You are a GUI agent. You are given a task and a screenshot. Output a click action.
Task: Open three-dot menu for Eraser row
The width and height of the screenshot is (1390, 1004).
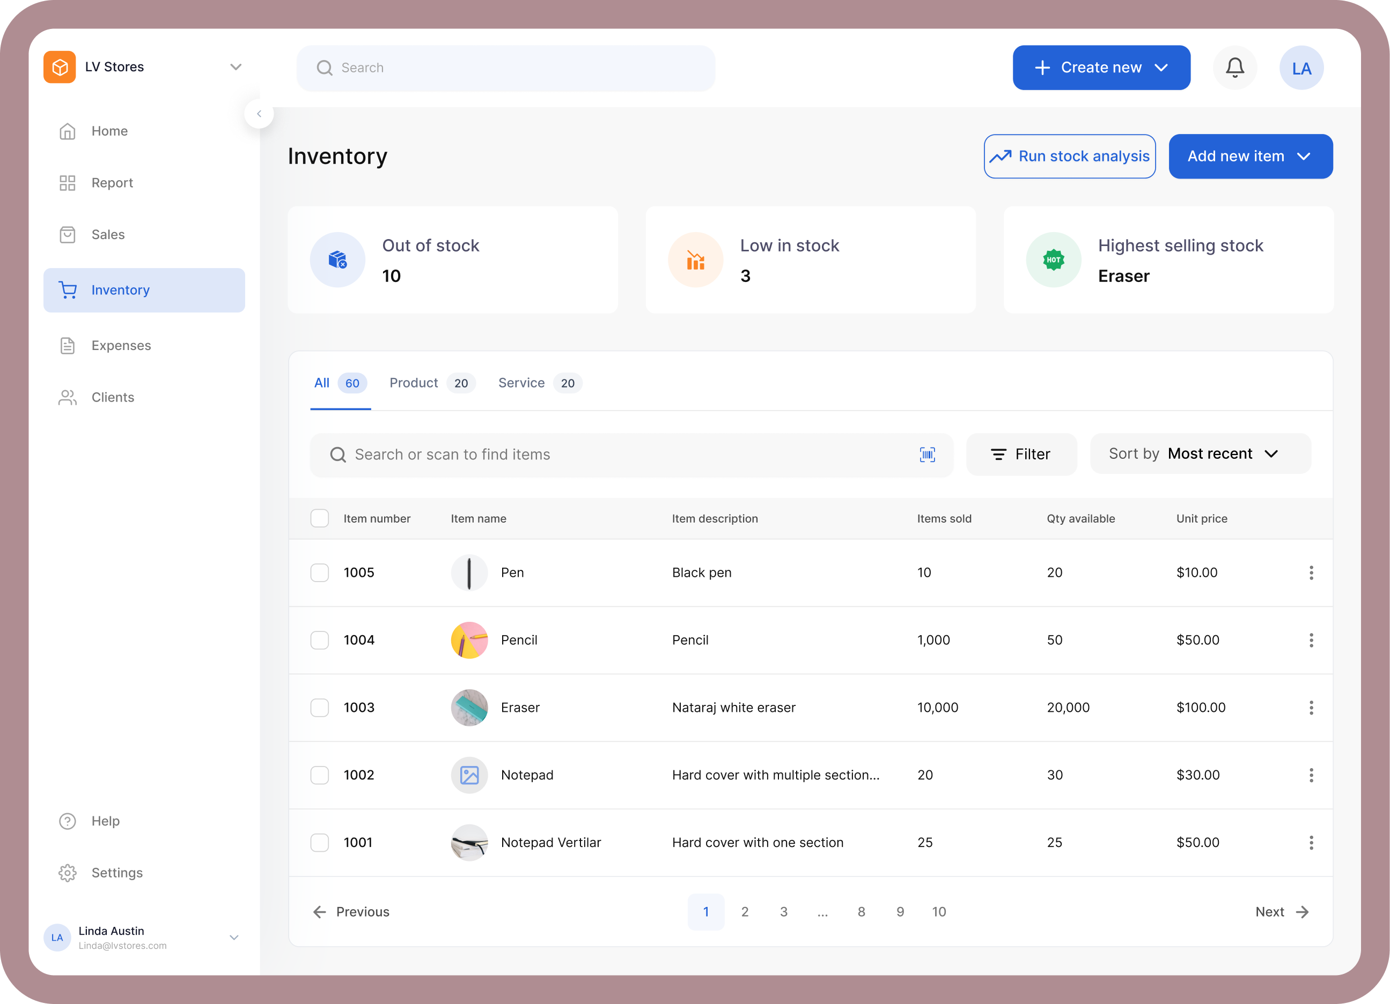(1311, 708)
